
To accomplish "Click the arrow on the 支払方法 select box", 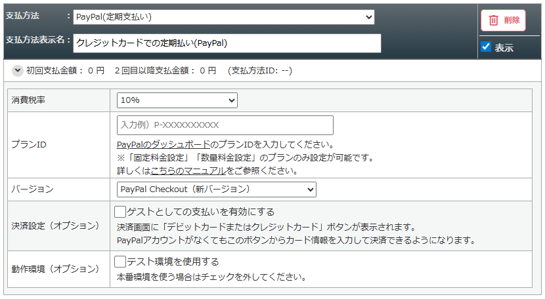I will pyautogui.click(x=368, y=16).
